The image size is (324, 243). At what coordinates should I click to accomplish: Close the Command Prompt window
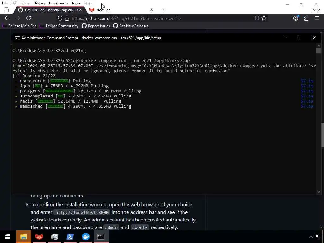pyautogui.click(x=314, y=38)
